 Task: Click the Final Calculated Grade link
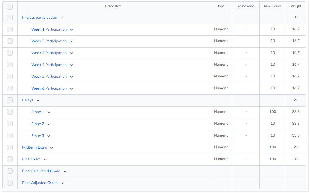coord(41,171)
